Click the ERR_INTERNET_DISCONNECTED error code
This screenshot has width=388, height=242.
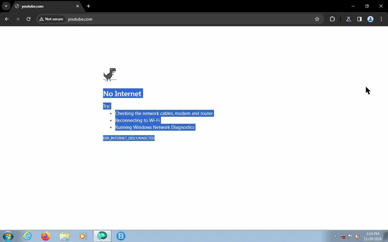(x=129, y=138)
